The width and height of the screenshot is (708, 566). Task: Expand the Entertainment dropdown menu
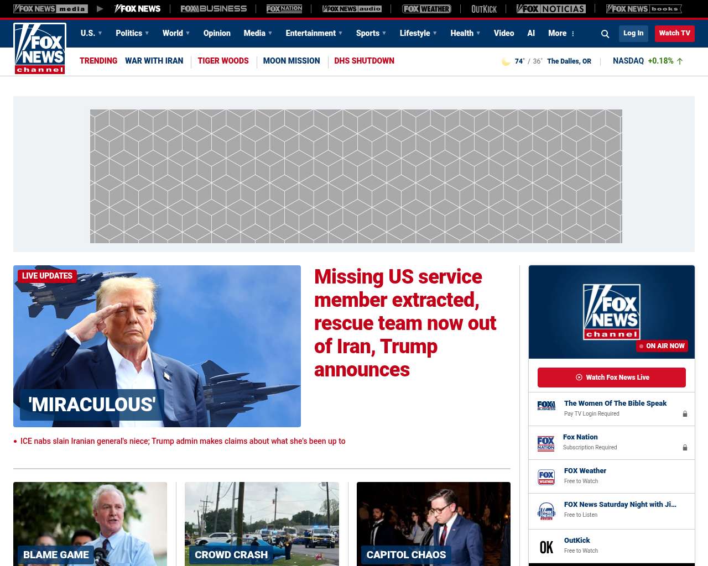click(314, 33)
